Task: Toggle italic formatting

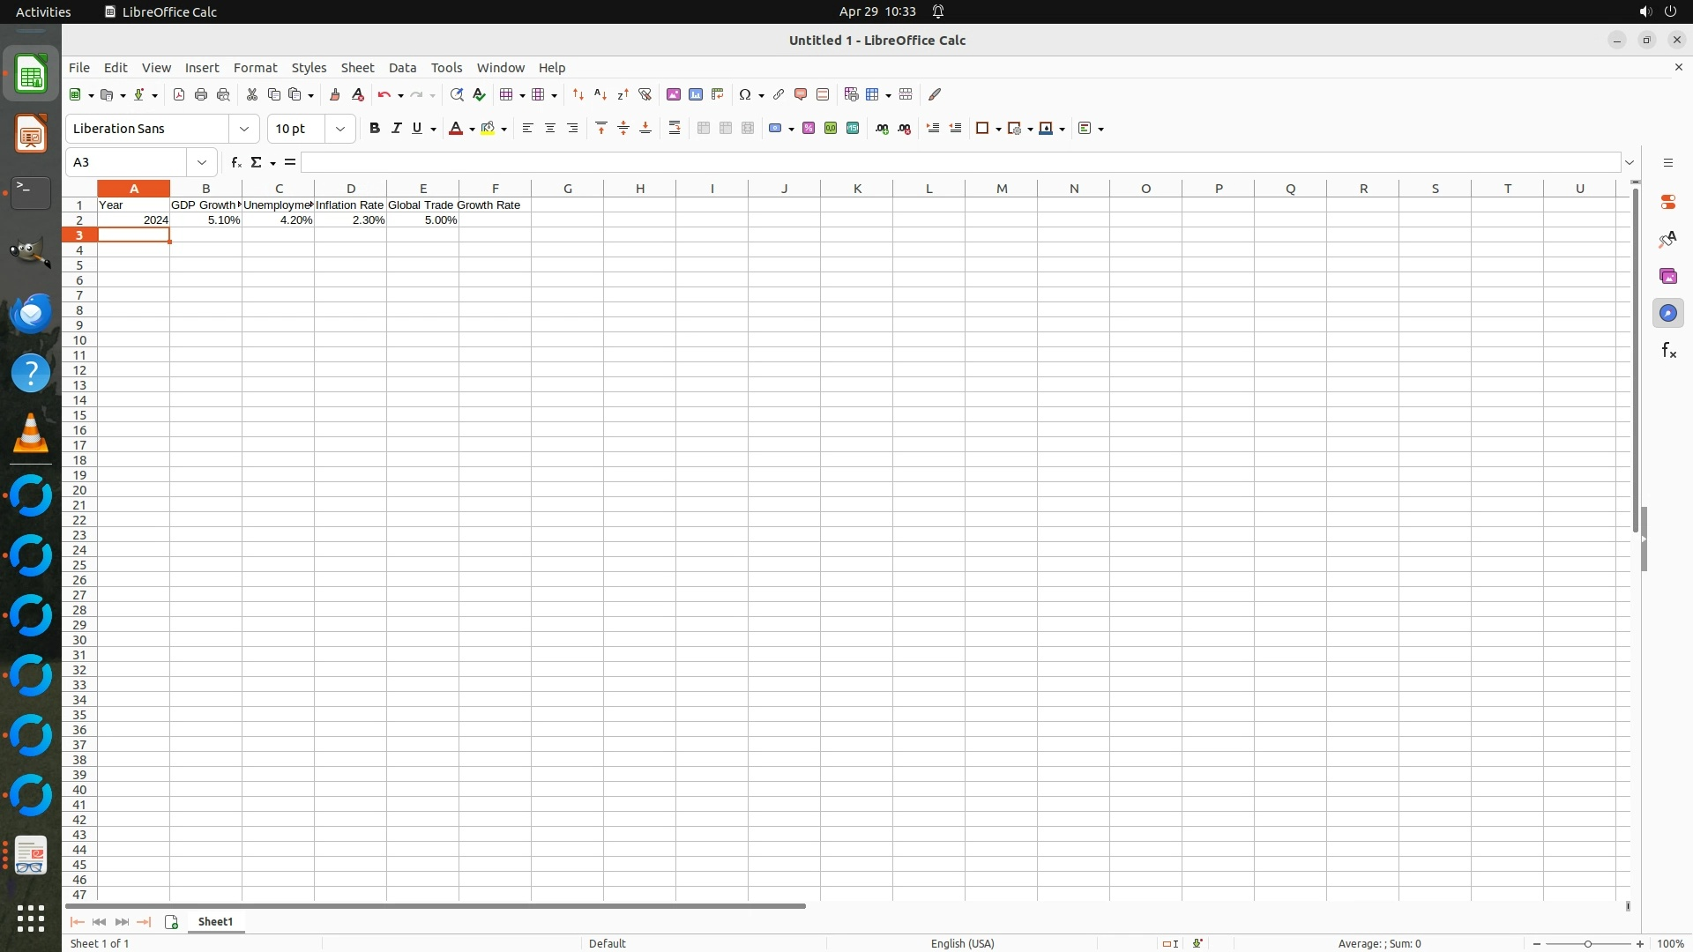Action: coord(396,129)
